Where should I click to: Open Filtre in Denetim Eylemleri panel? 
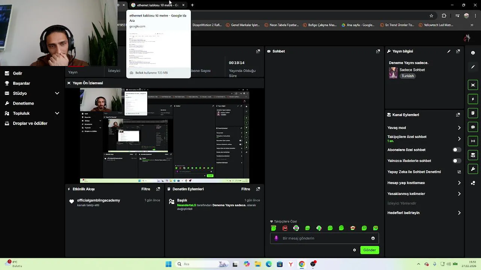point(246,189)
